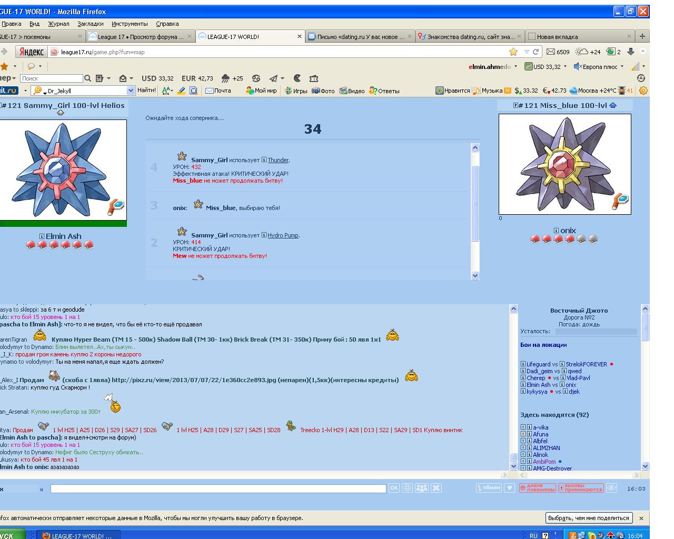Click info icon beside onix trainer name
674x539 pixels.
[556, 231]
